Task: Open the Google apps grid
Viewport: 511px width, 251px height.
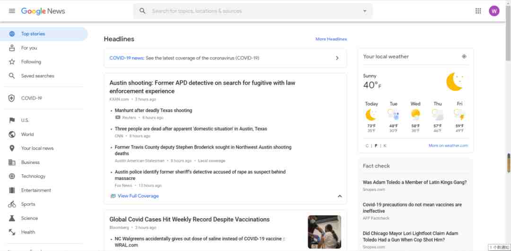Action: (478, 11)
